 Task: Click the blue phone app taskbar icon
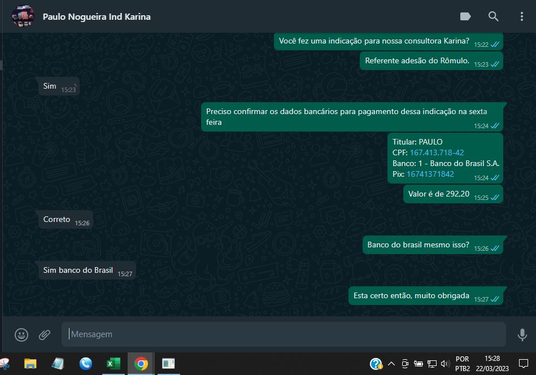(x=86, y=364)
